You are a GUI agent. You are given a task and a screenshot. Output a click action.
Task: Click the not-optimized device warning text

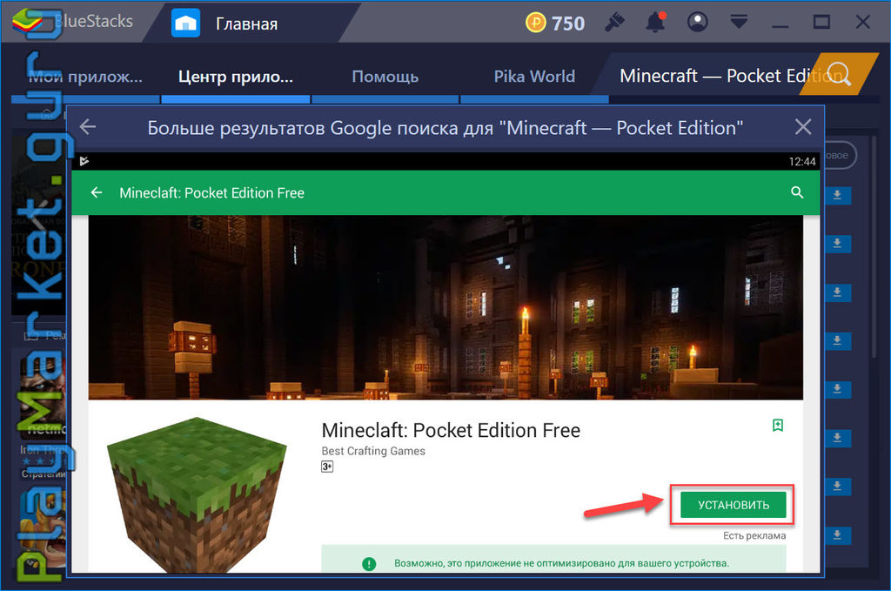561,564
